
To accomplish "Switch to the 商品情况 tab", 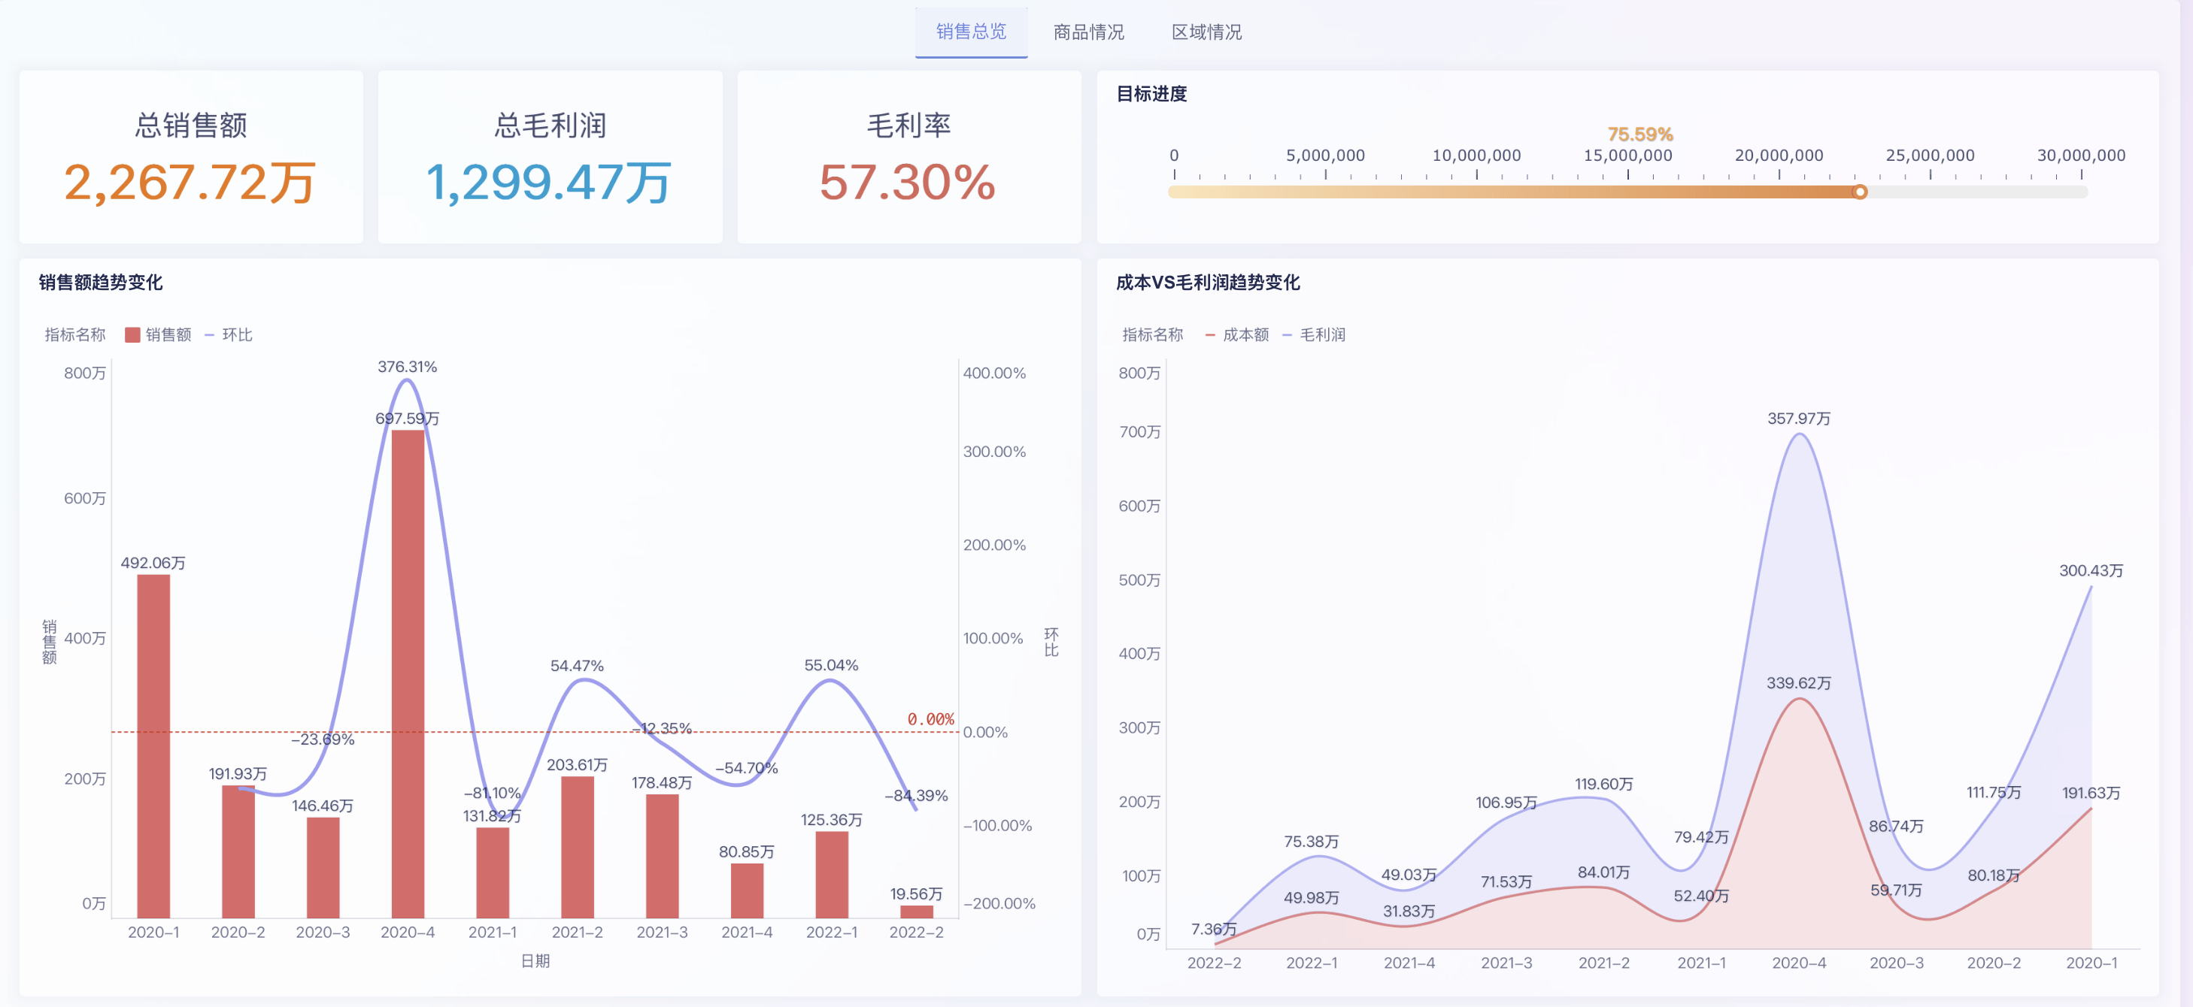I will tap(1088, 32).
